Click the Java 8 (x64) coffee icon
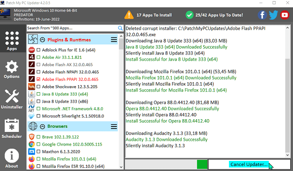Viewport: 293px width, 171px height. [32, 94]
